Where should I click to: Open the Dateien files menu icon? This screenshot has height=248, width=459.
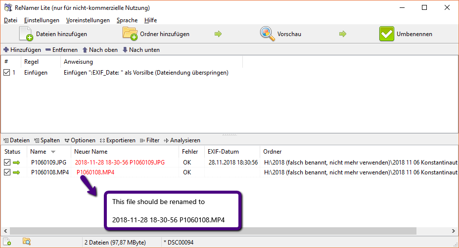[x=6, y=140]
